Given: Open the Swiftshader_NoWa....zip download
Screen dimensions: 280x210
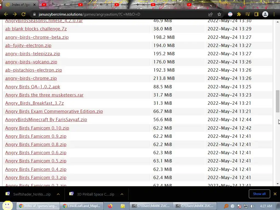Looking at the screenshot, I should (x=28, y=194).
